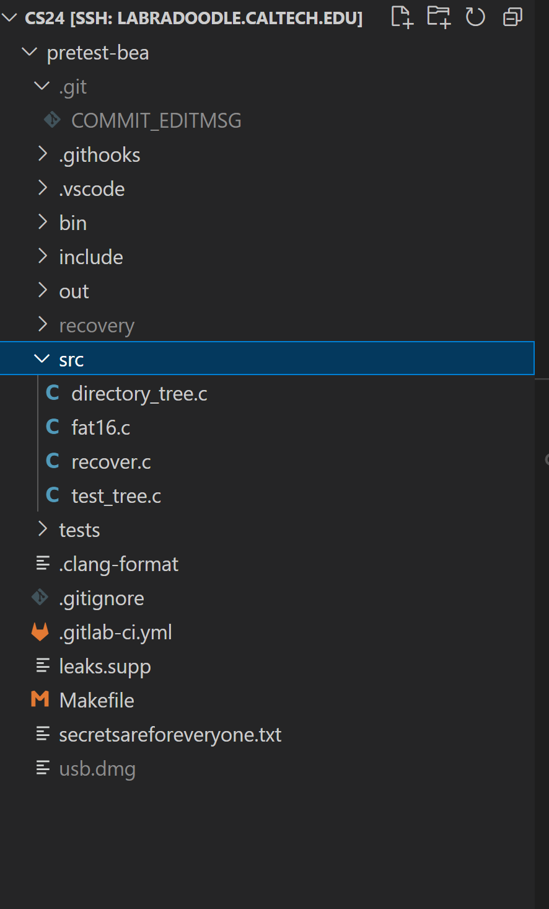
Task: Expand the include folder chevron
Action: coord(43,256)
